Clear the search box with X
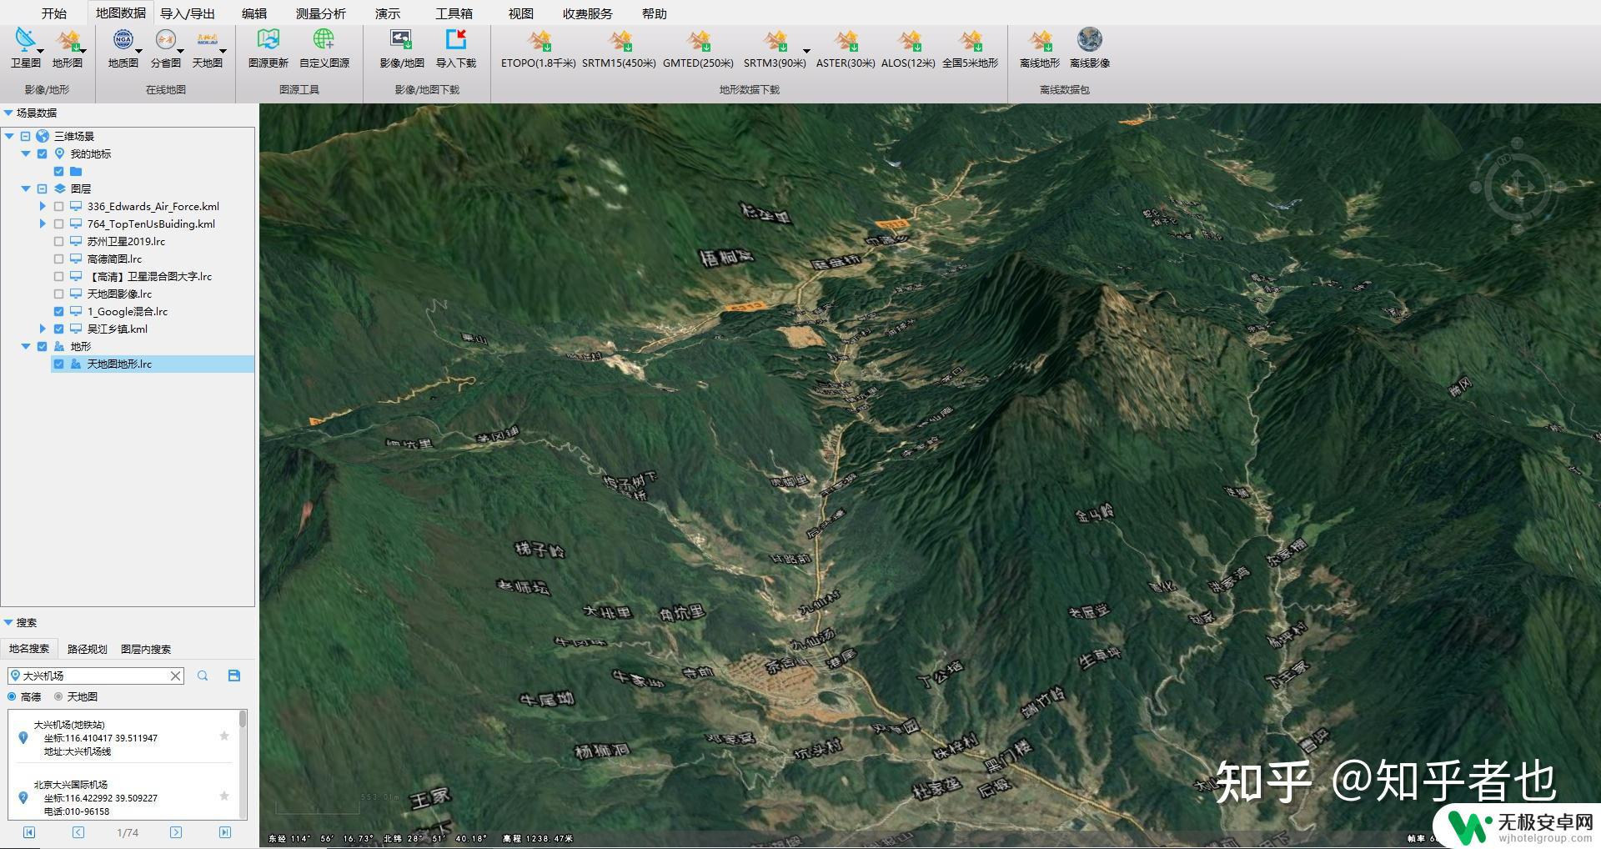The image size is (1601, 849). (176, 676)
